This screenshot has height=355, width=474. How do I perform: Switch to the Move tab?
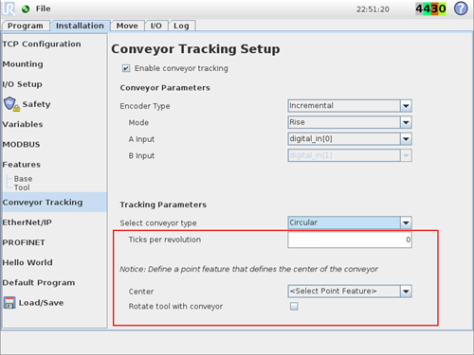pos(127,26)
